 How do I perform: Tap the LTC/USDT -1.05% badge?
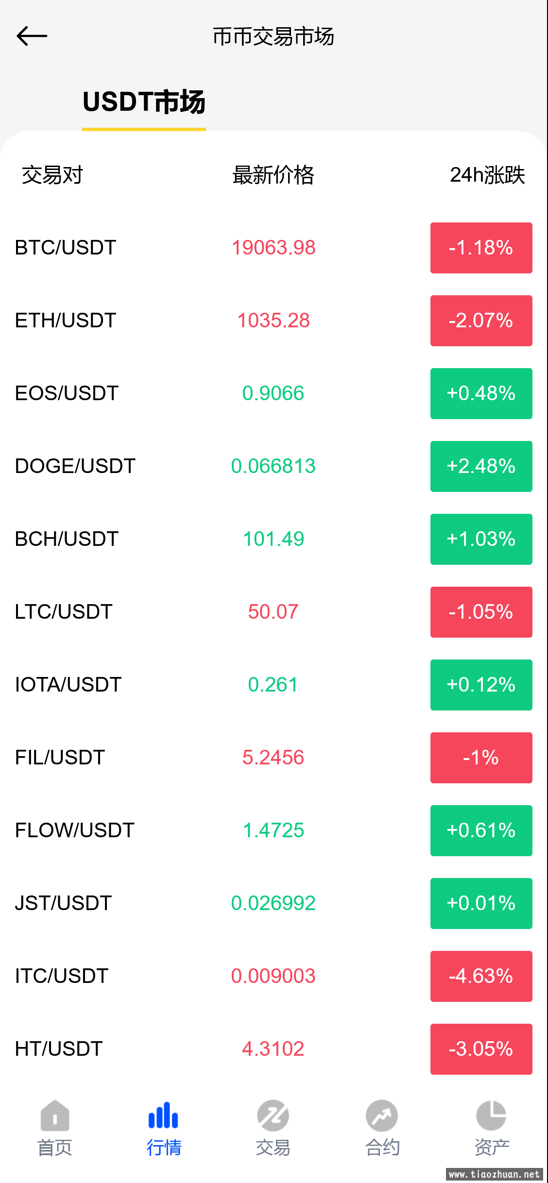coord(481,612)
